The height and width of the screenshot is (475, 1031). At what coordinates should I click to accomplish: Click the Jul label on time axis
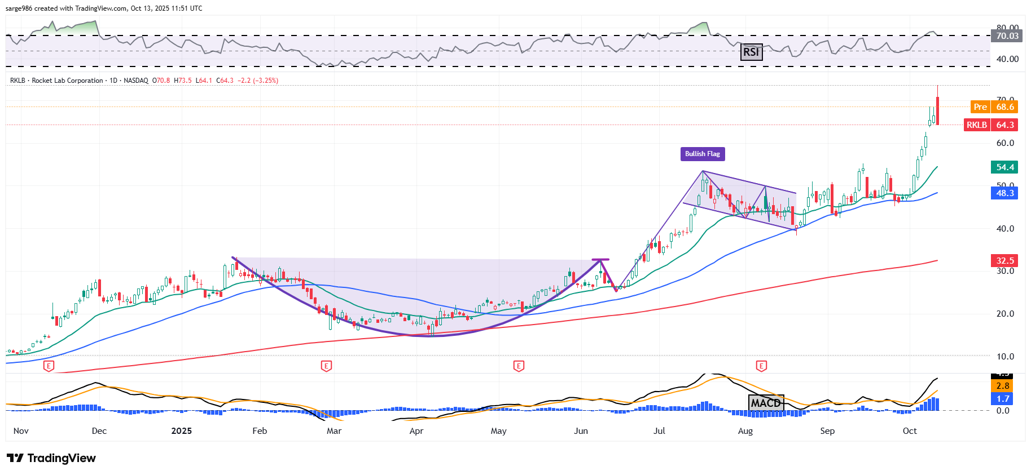(x=659, y=431)
